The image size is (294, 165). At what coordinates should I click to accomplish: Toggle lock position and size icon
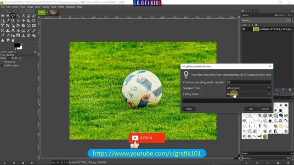(x=253, y=25)
